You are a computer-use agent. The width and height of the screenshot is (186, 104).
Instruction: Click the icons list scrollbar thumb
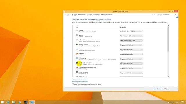point(168,39)
